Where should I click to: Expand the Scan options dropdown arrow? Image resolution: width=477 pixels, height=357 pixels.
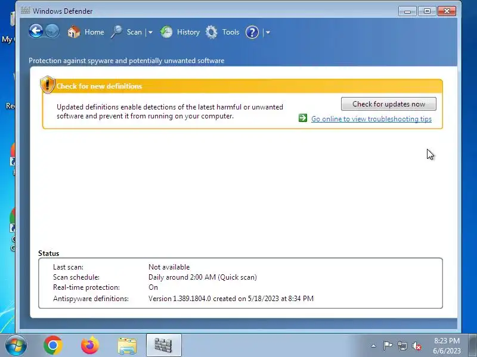click(x=150, y=32)
